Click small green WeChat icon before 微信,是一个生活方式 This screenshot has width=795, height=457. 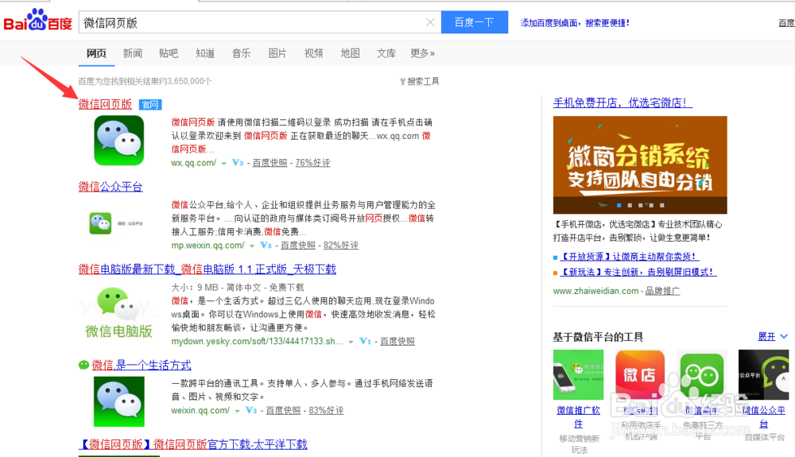click(x=83, y=365)
